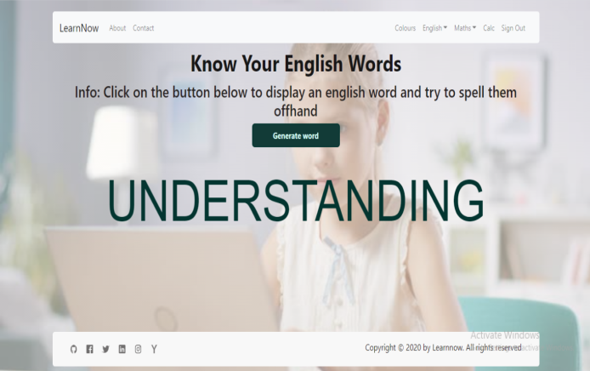The width and height of the screenshot is (590, 371).
Task: Go to the Colours page
Action: coord(405,28)
